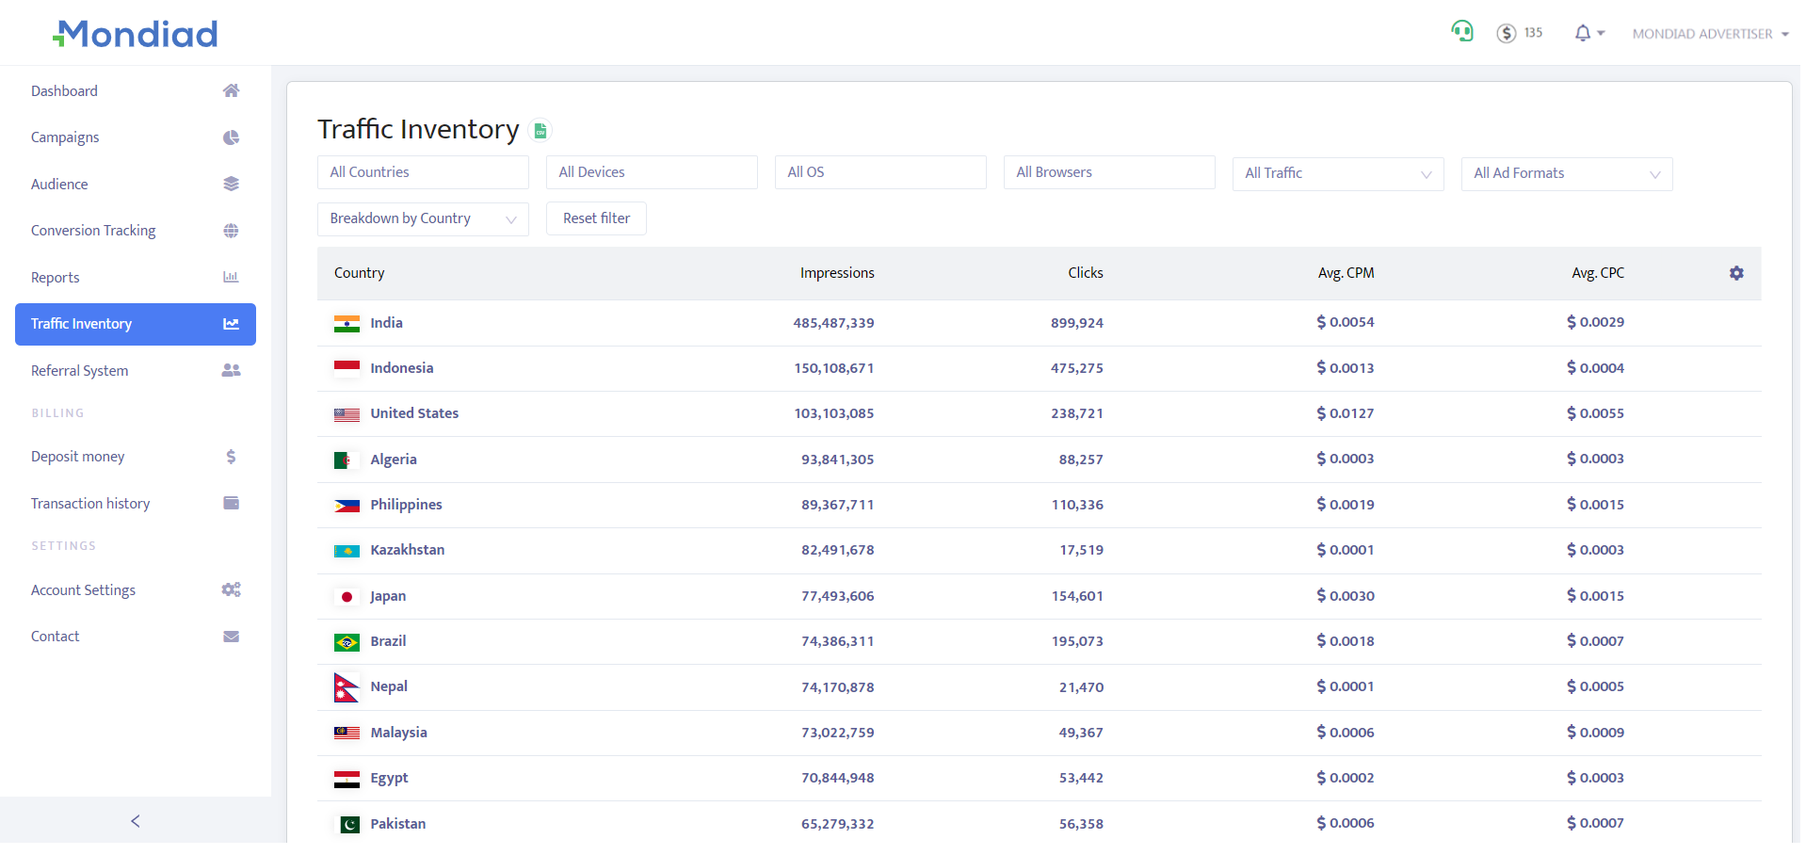Viewport: 1806px width, 855px height.
Task: Click the All Countries filter field
Action: [x=423, y=172]
